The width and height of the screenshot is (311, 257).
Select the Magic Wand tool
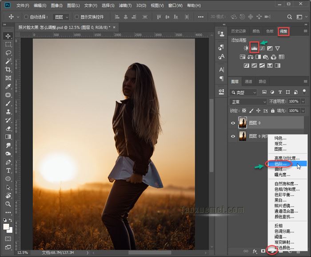8,61
